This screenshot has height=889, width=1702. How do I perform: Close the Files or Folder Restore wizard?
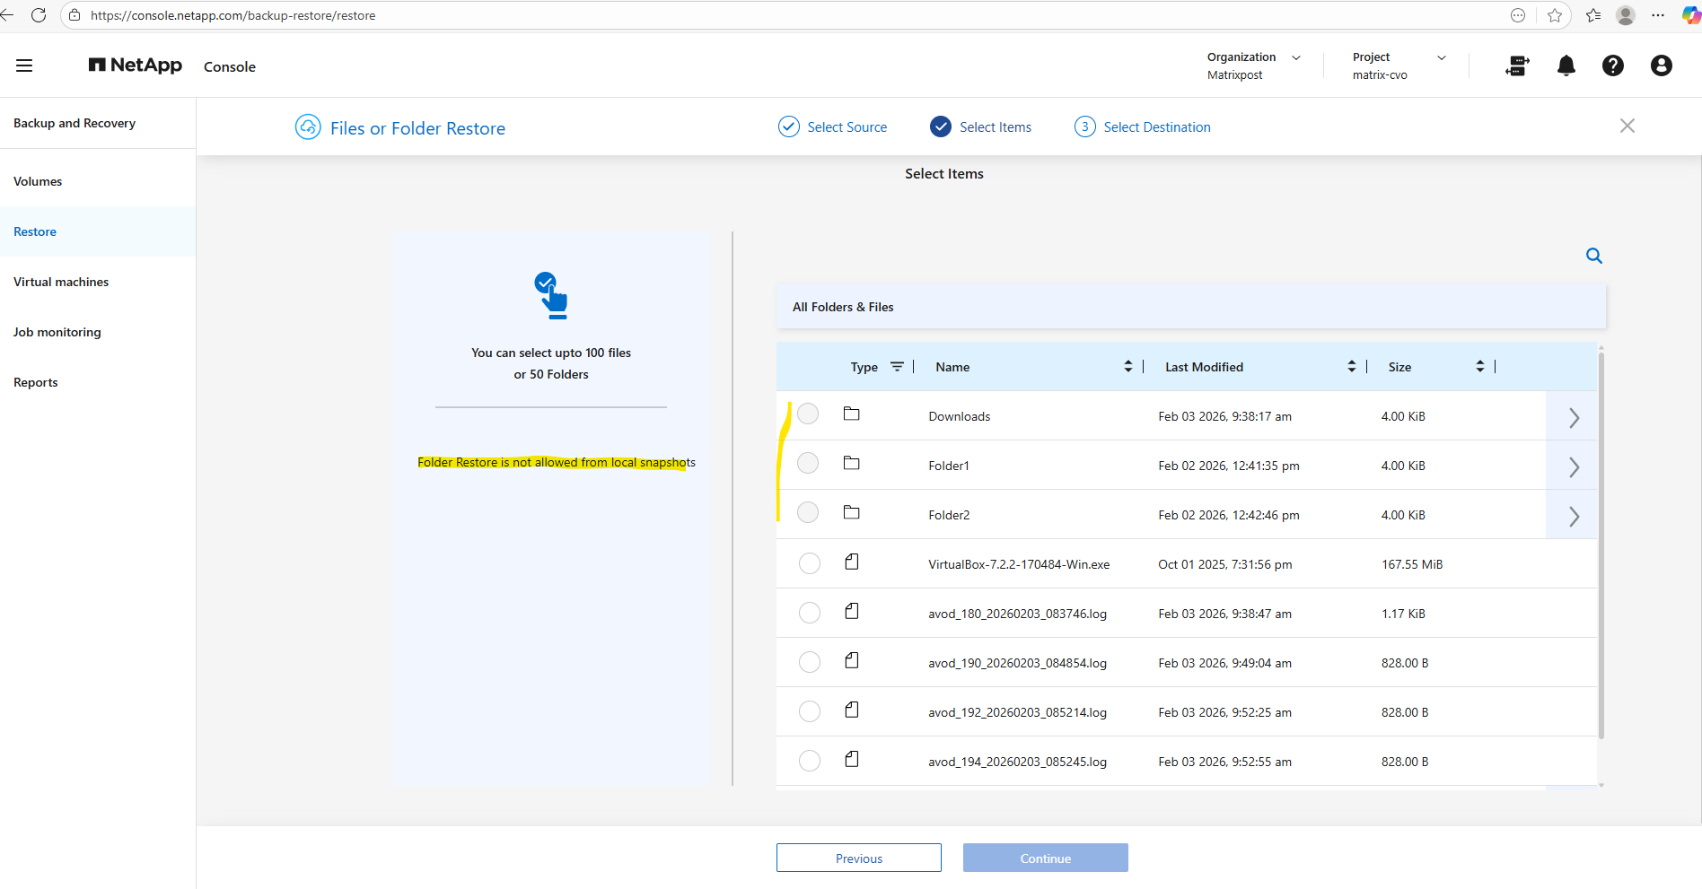pos(1627,126)
